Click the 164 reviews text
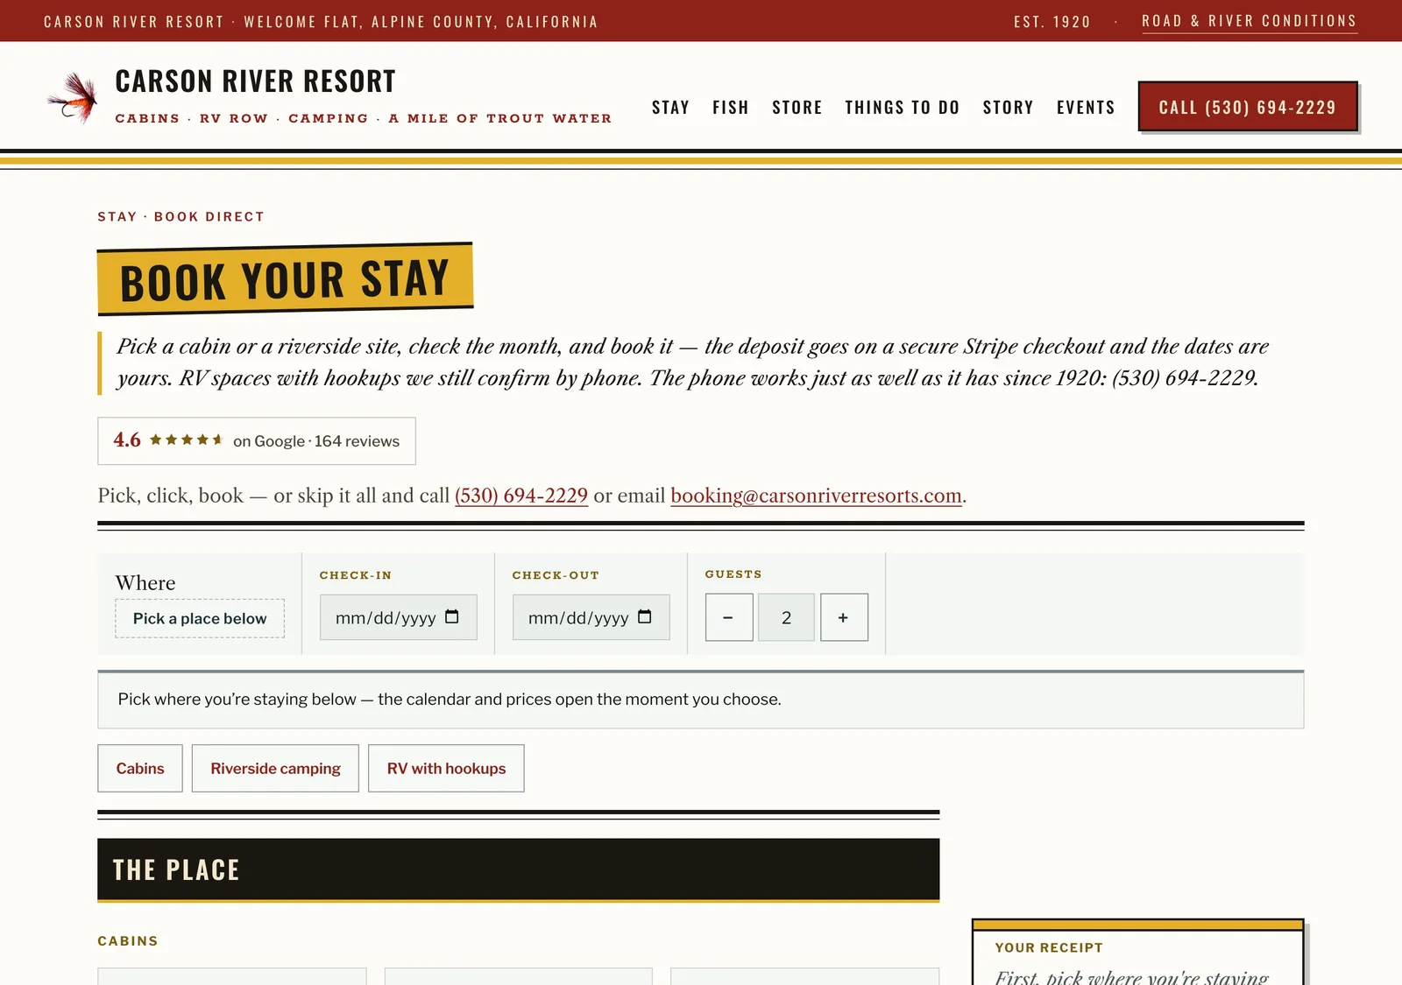 [357, 441]
